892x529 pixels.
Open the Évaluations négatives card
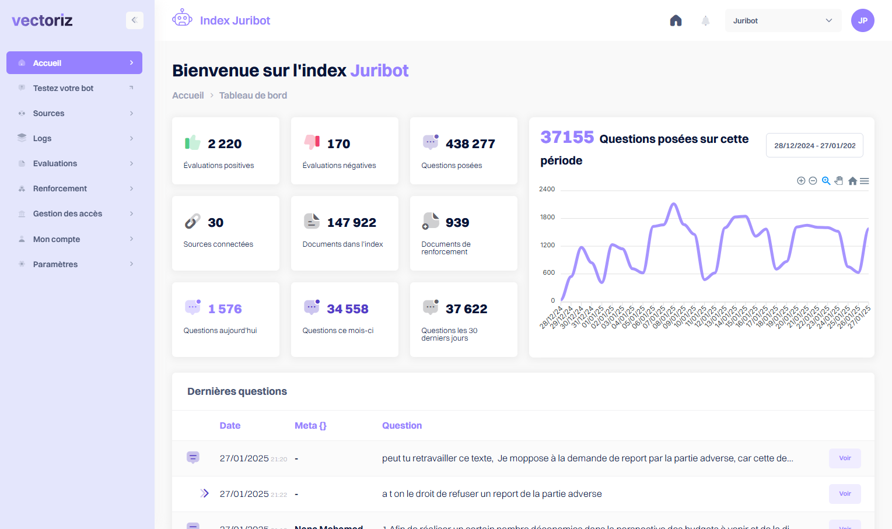pyautogui.click(x=345, y=150)
